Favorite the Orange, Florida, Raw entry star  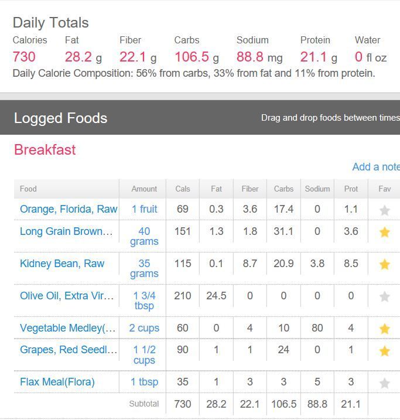[385, 210]
